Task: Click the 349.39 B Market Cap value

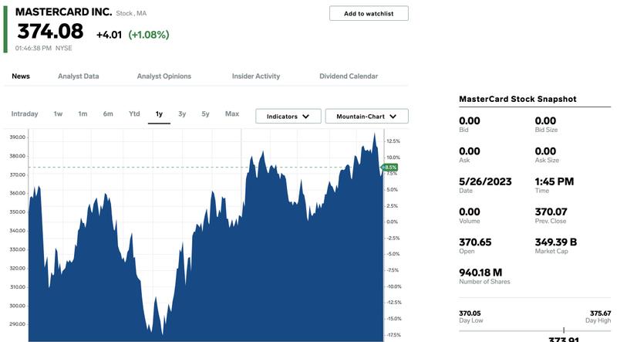Action: coord(555,242)
